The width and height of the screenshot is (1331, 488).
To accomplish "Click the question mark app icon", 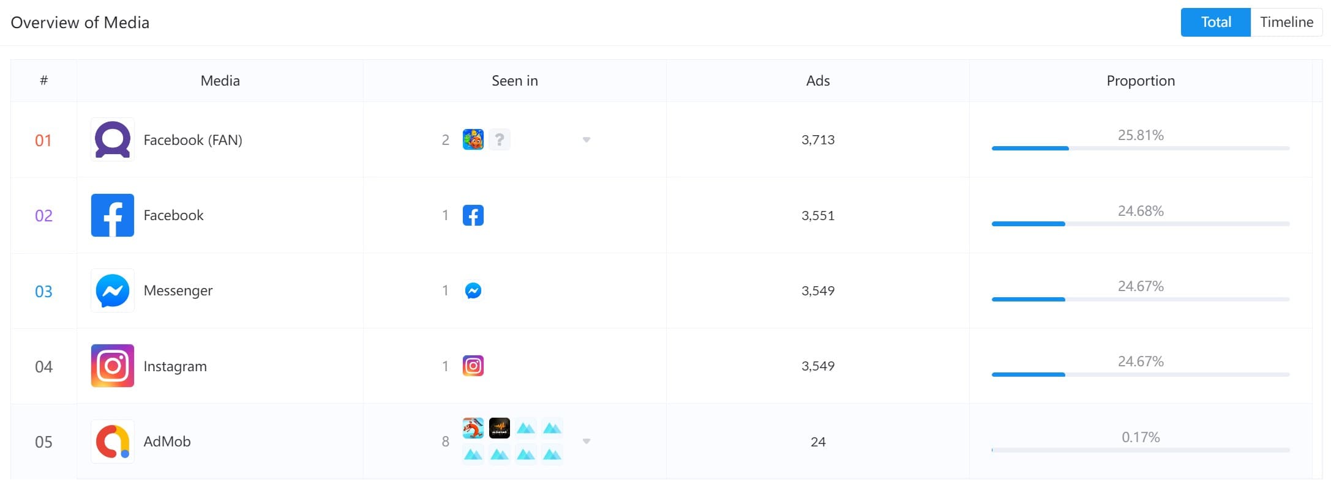I will pos(500,139).
